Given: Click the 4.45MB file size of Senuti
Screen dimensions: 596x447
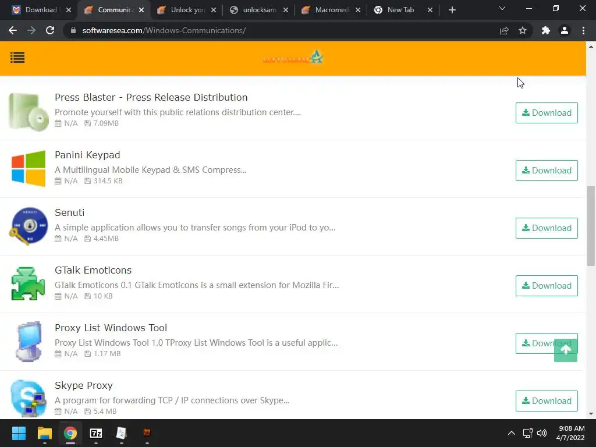Looking at the screenshot, I should [106, 238].
